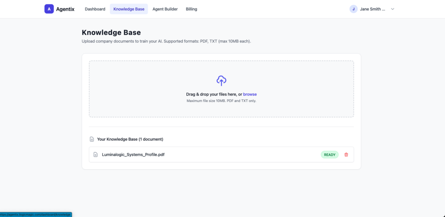Open the Jane Smith account dropdown
Image resolution: width=445 pixels, height=217 pixels.
(372, 9)
